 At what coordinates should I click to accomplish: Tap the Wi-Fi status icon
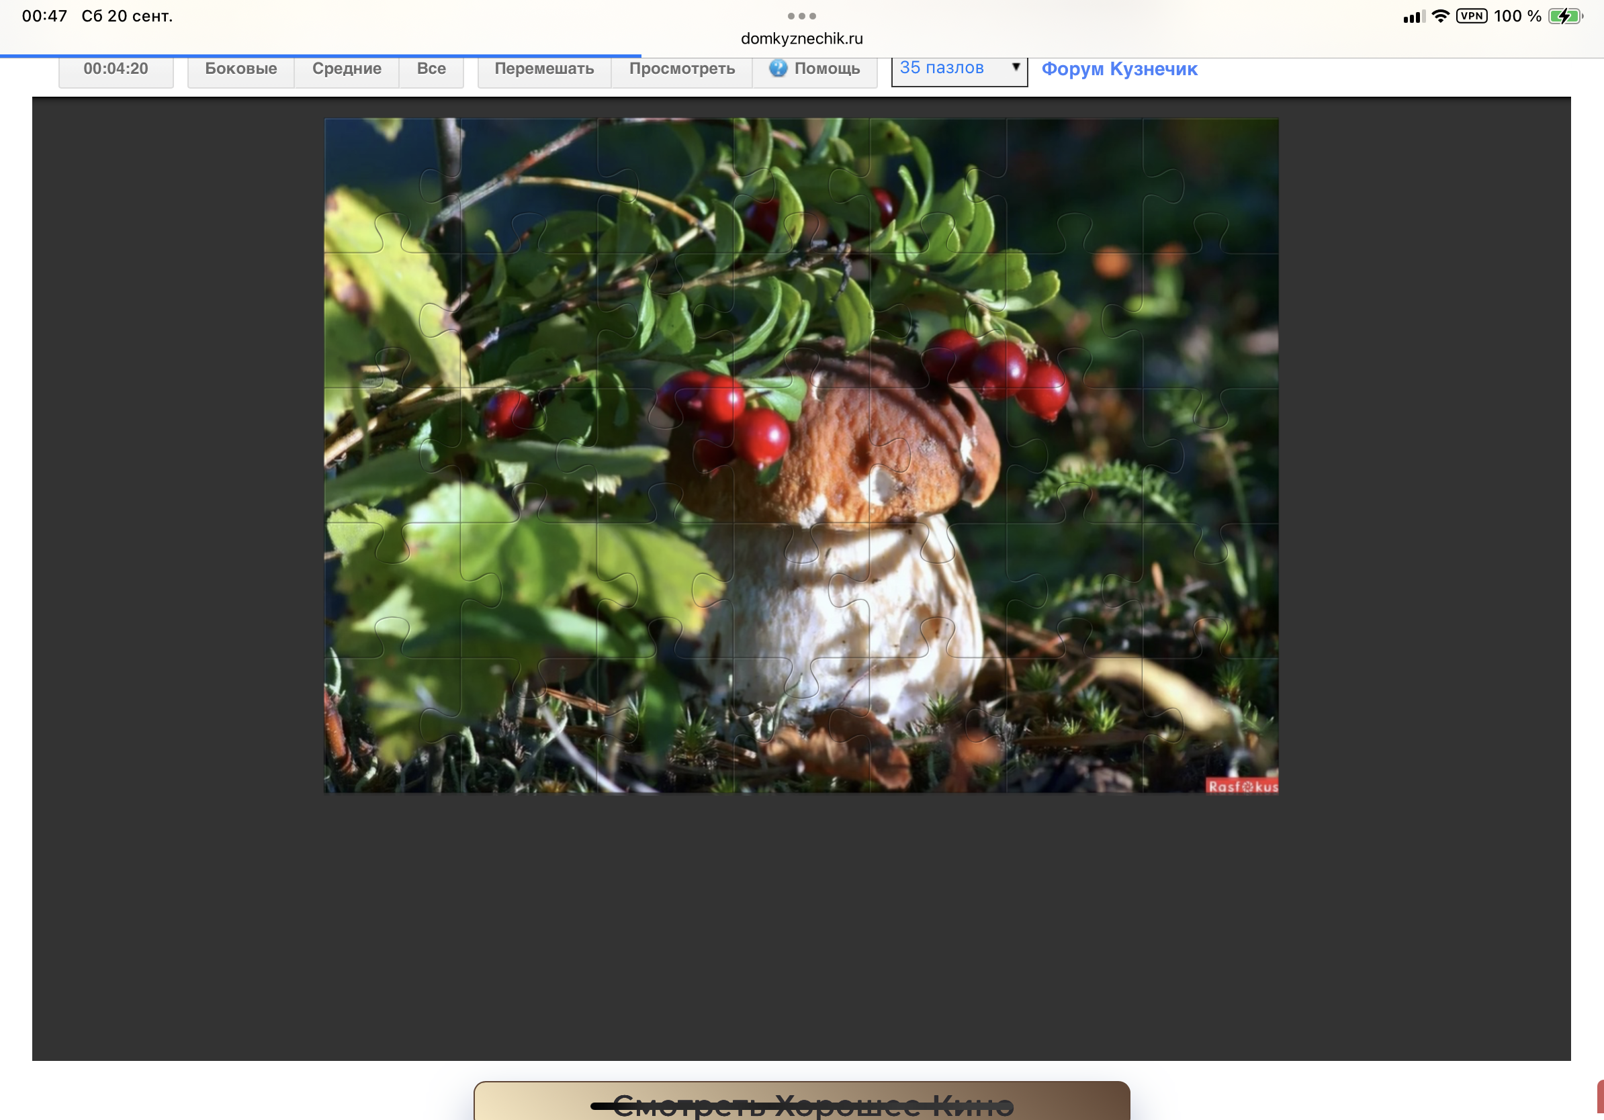pos(1440,16)
